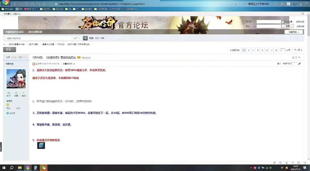Go to page 3 of the thread

(253, 50)
